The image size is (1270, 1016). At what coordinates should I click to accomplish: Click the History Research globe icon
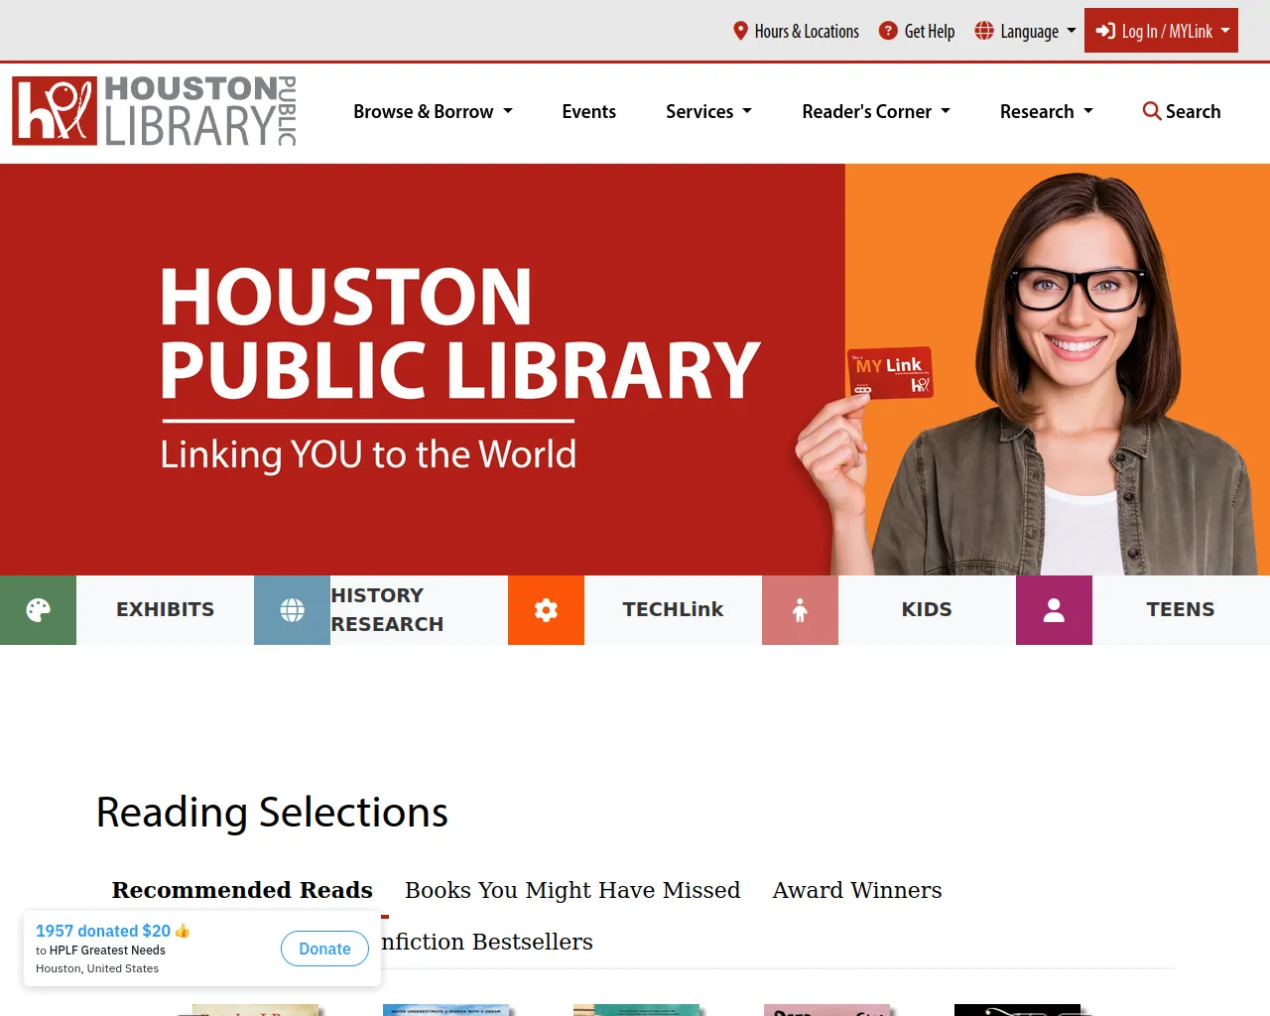[x=292, y=610]
